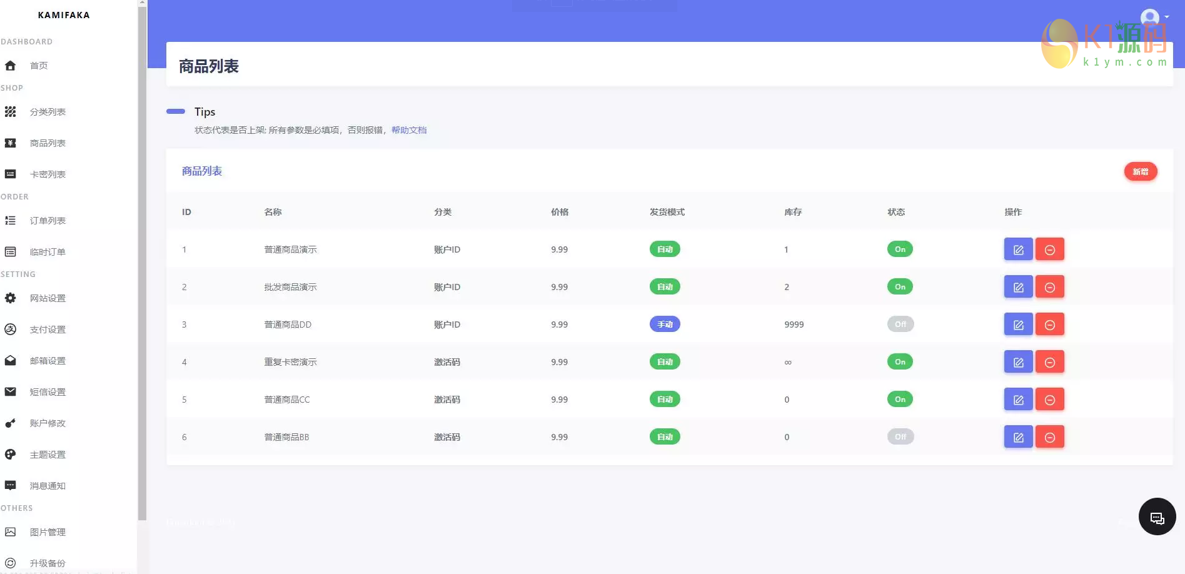
Task: Click the KAMIFAKA brand title
Action: (64, 15)
